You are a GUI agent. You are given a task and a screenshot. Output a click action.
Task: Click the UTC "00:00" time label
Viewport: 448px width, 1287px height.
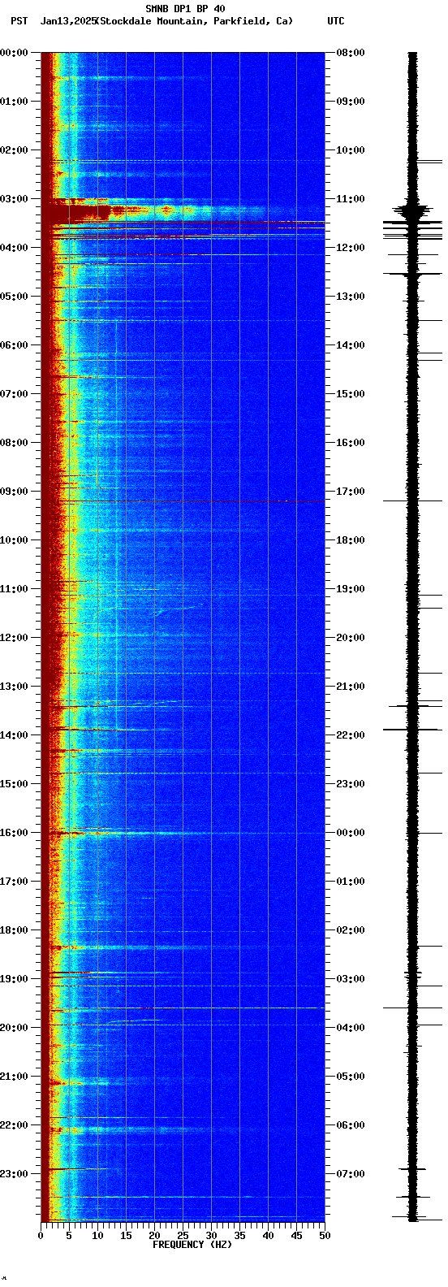[351, 833]
